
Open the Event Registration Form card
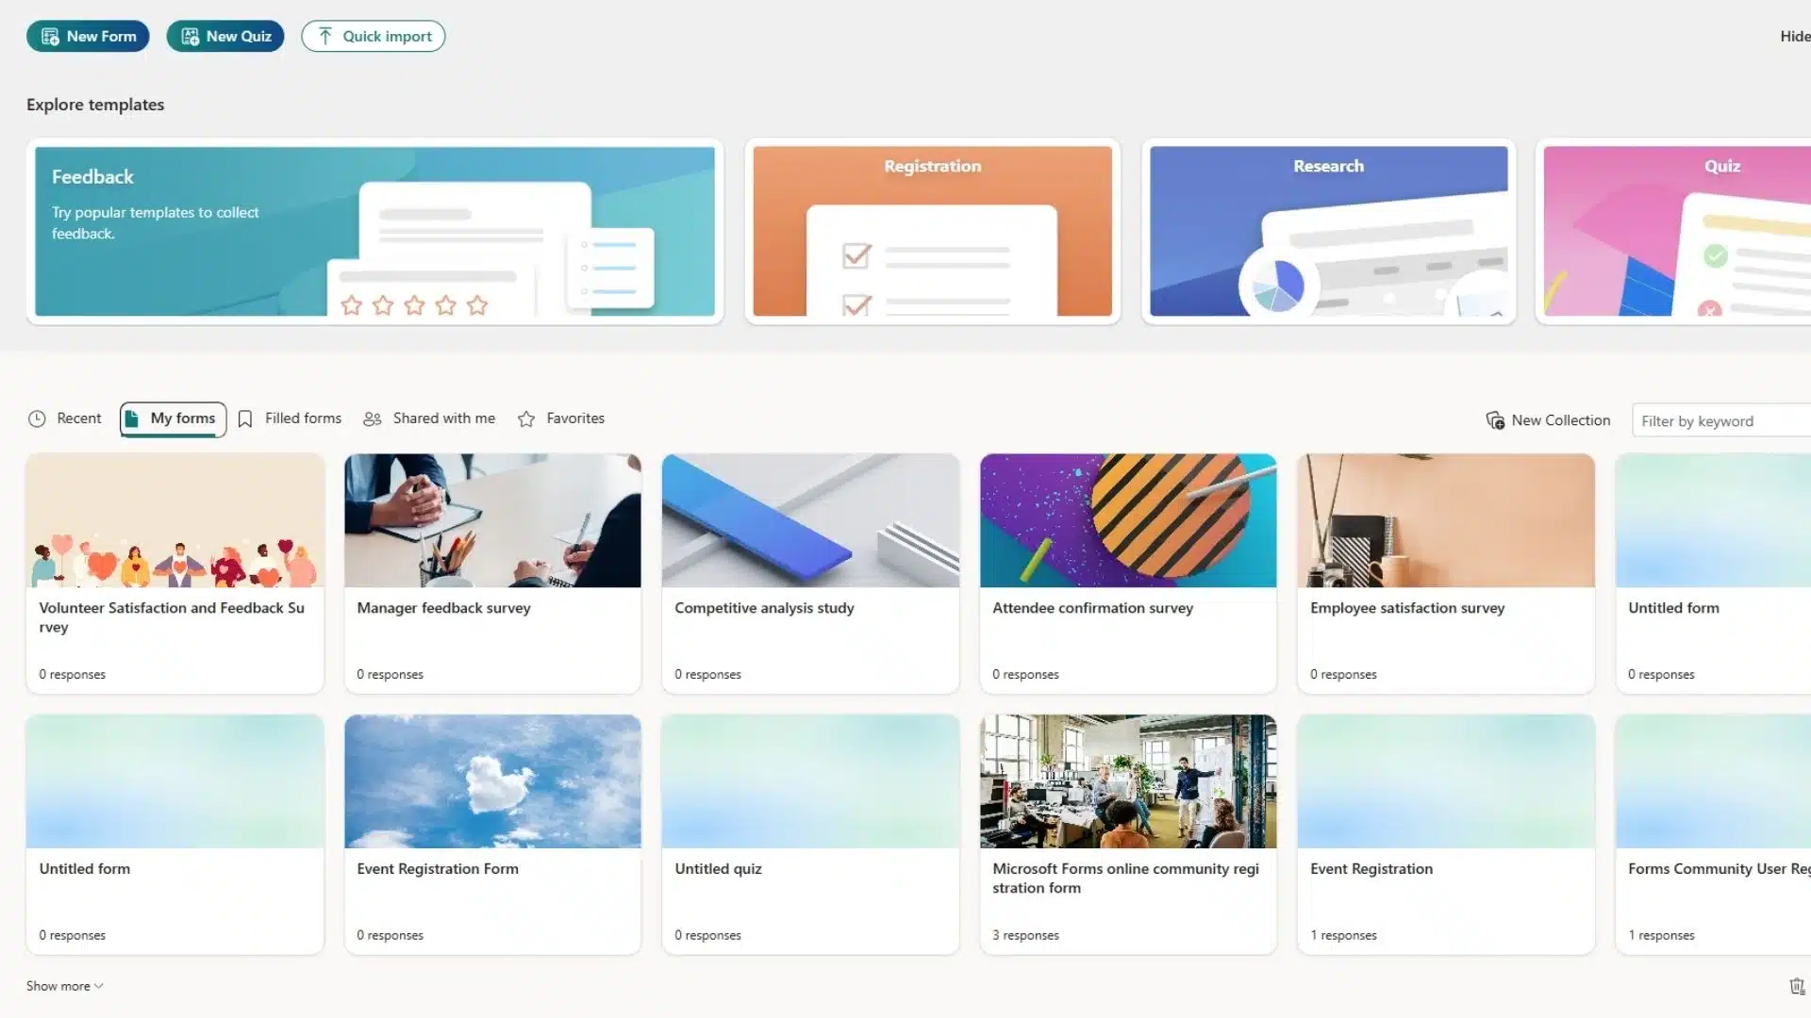tap(492, 834)
